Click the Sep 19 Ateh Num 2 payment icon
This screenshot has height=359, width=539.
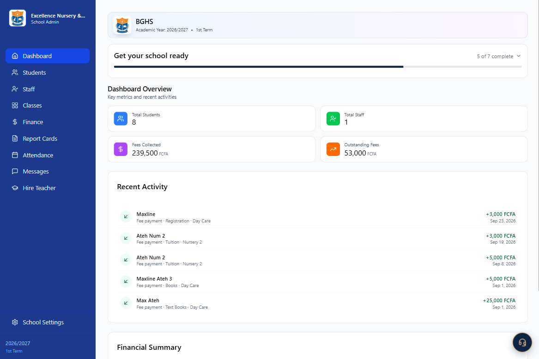[x=126, y=239]
